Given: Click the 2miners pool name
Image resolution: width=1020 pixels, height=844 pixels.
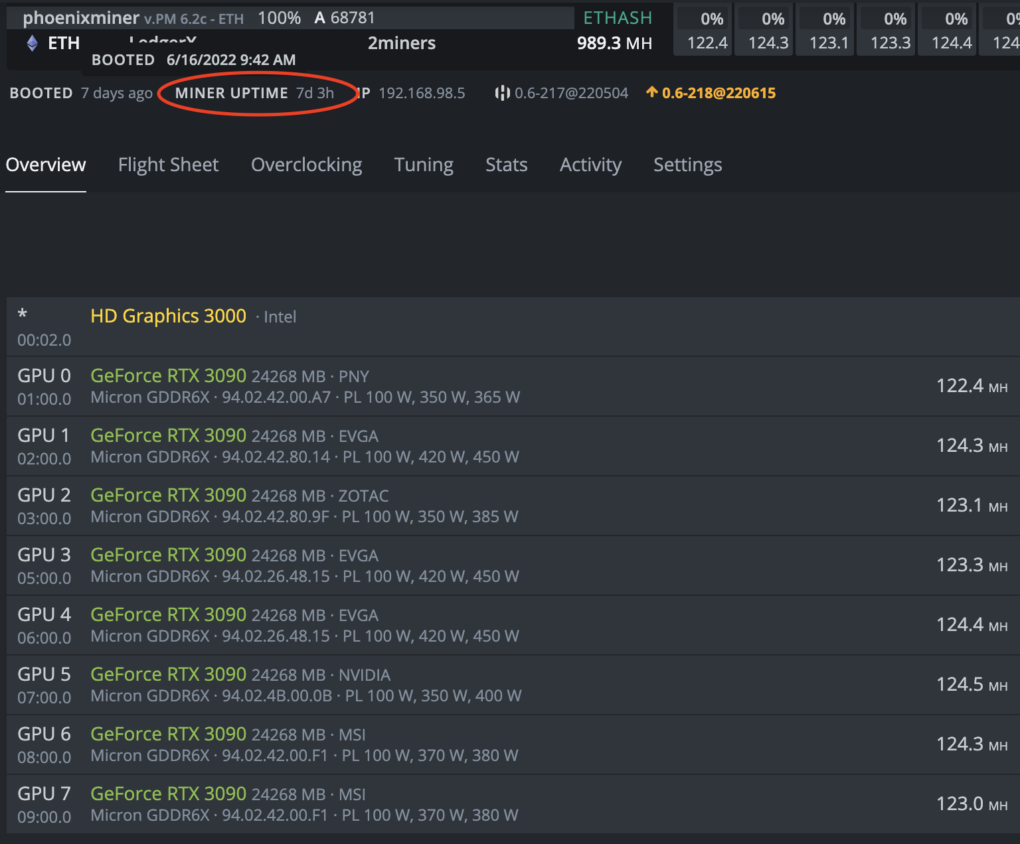Looking at the screenshot, I should (402, 44).
